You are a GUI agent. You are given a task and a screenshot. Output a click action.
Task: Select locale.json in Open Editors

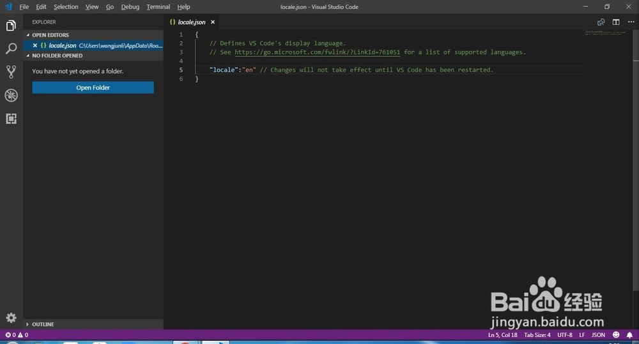point(93,45)
